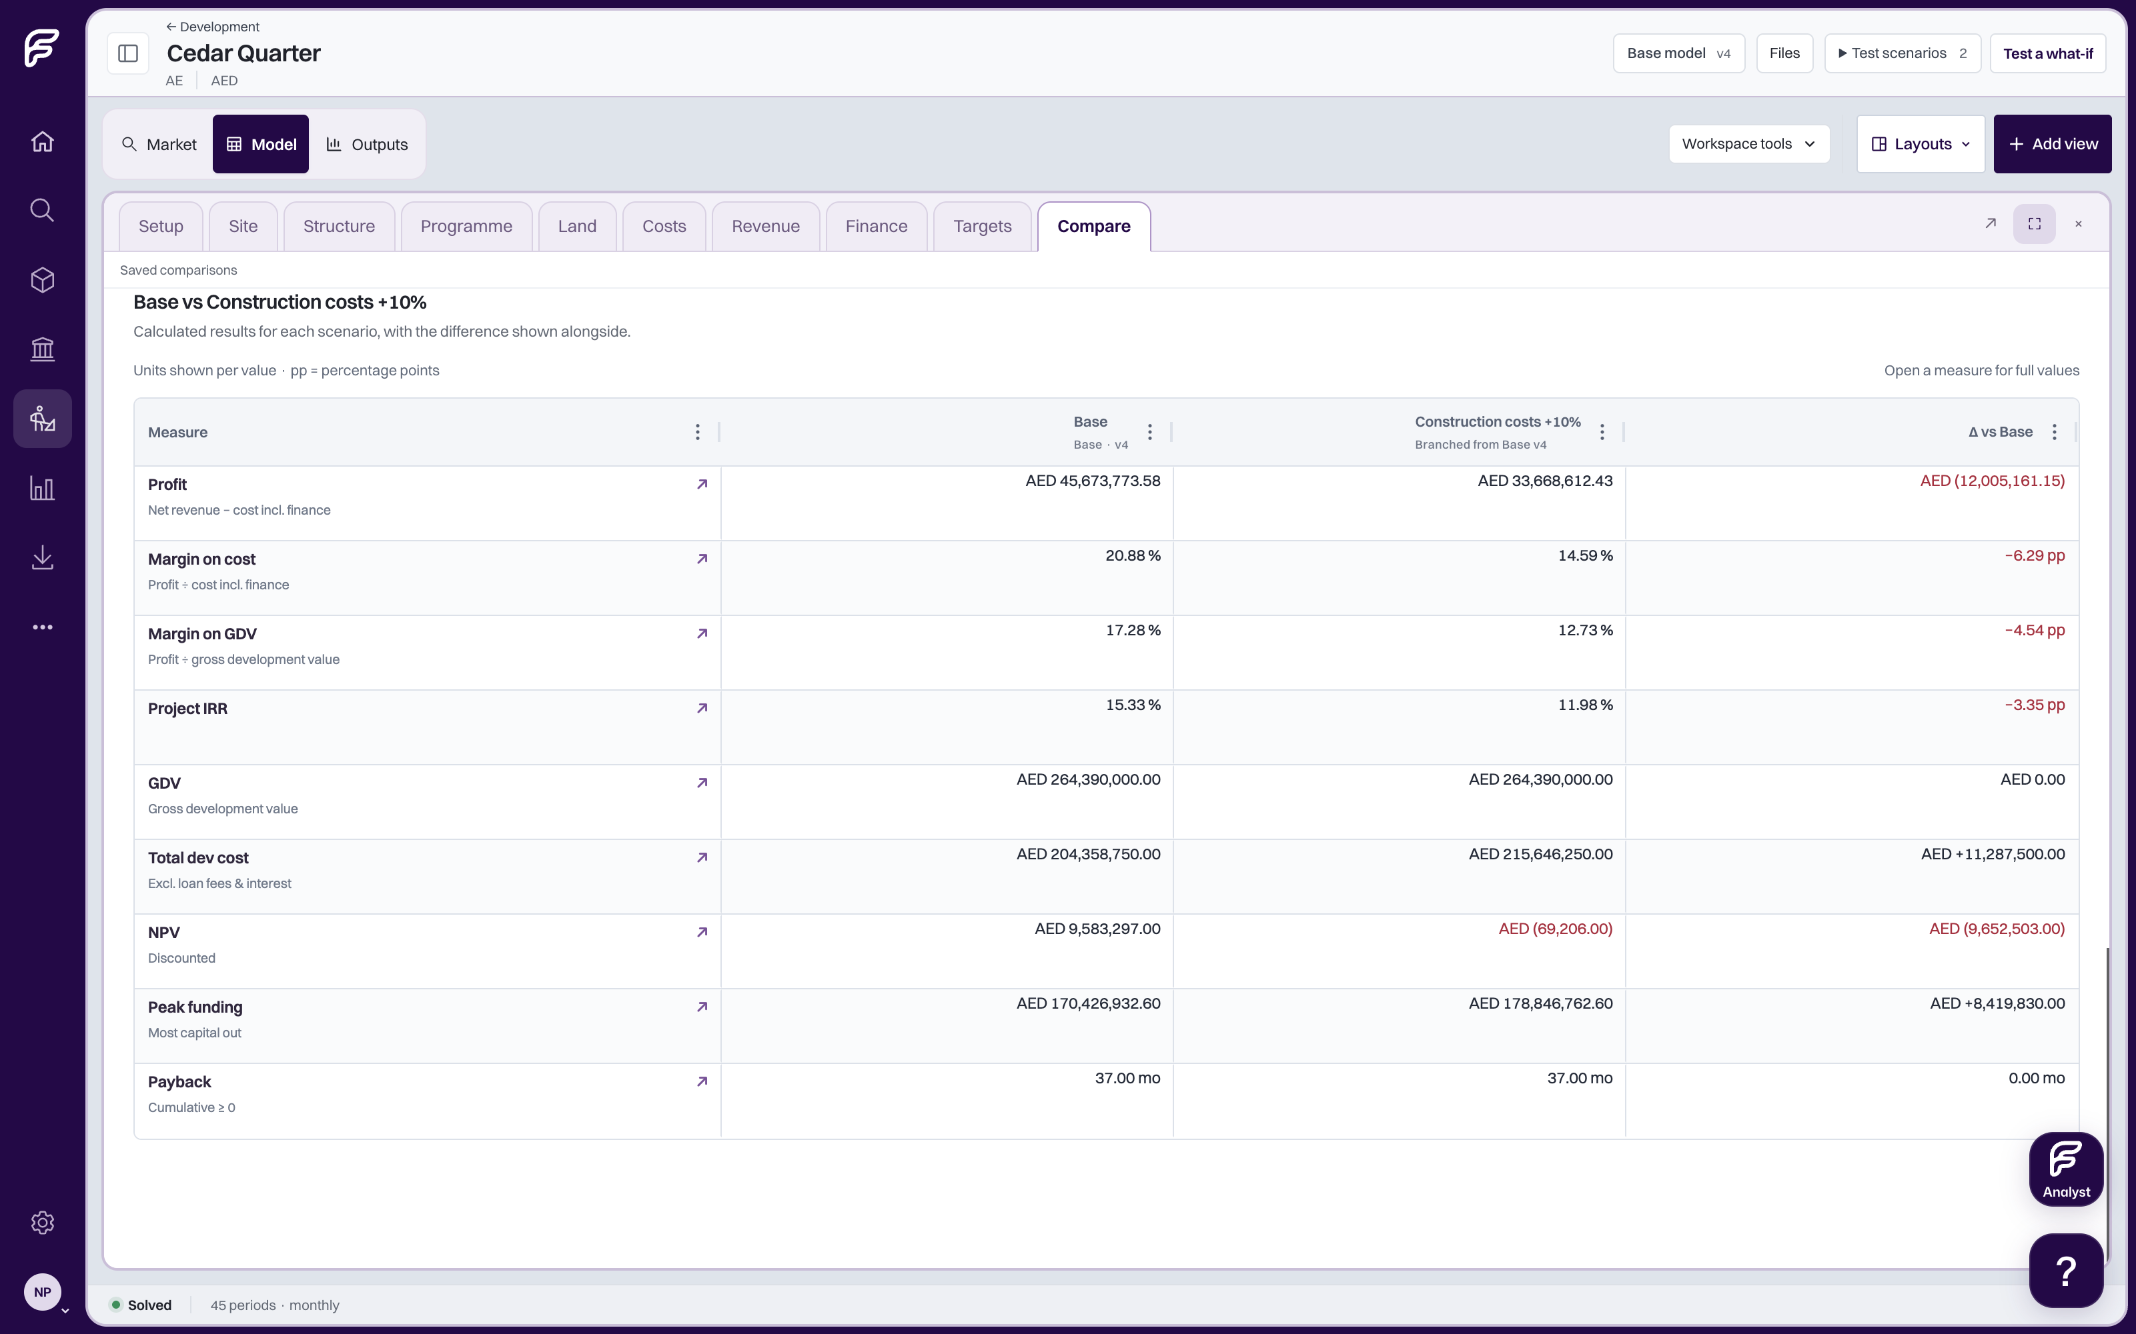2136x1334 pixels.
Task: Open the download icon in sidebar
Action: [43, 557]
